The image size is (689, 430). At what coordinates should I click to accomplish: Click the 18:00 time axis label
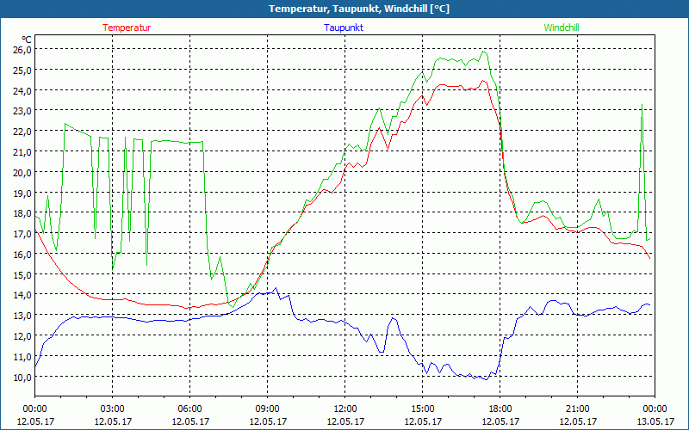[x=500, y=409]
